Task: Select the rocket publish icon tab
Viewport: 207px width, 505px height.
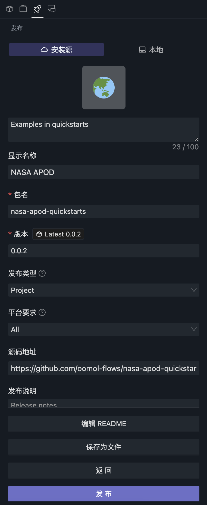Action: click(x=37, y=9)
